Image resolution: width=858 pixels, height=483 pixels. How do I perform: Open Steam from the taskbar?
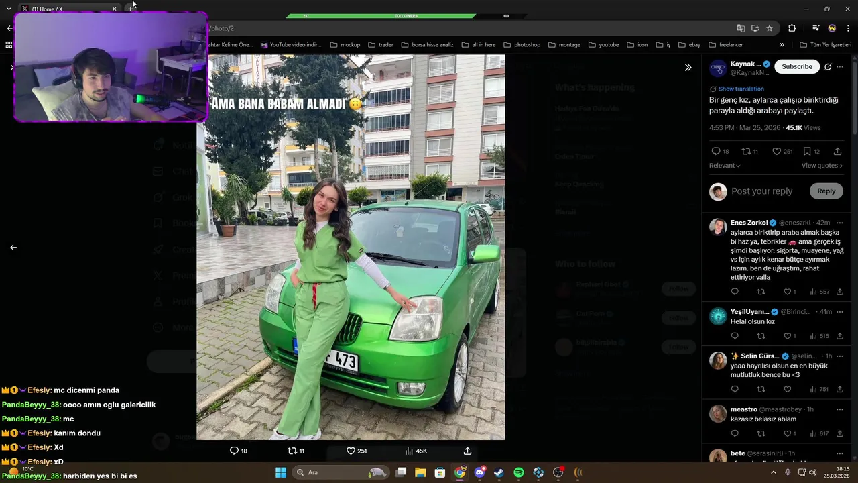pyautogui.click(x=499, y=472)
